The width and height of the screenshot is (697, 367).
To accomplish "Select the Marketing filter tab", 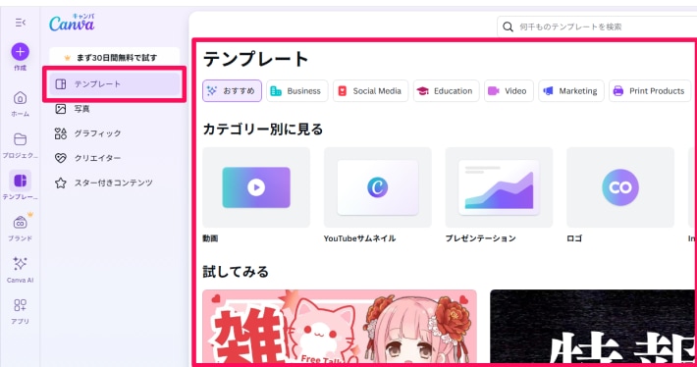I will tap(571, 90).
